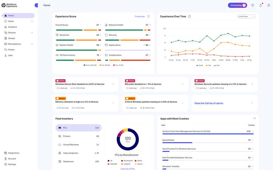The width and height of the screenshot is (273, 170).
Task: Click the Experience Over Time info icon
Action: click(x=189, y=16)
